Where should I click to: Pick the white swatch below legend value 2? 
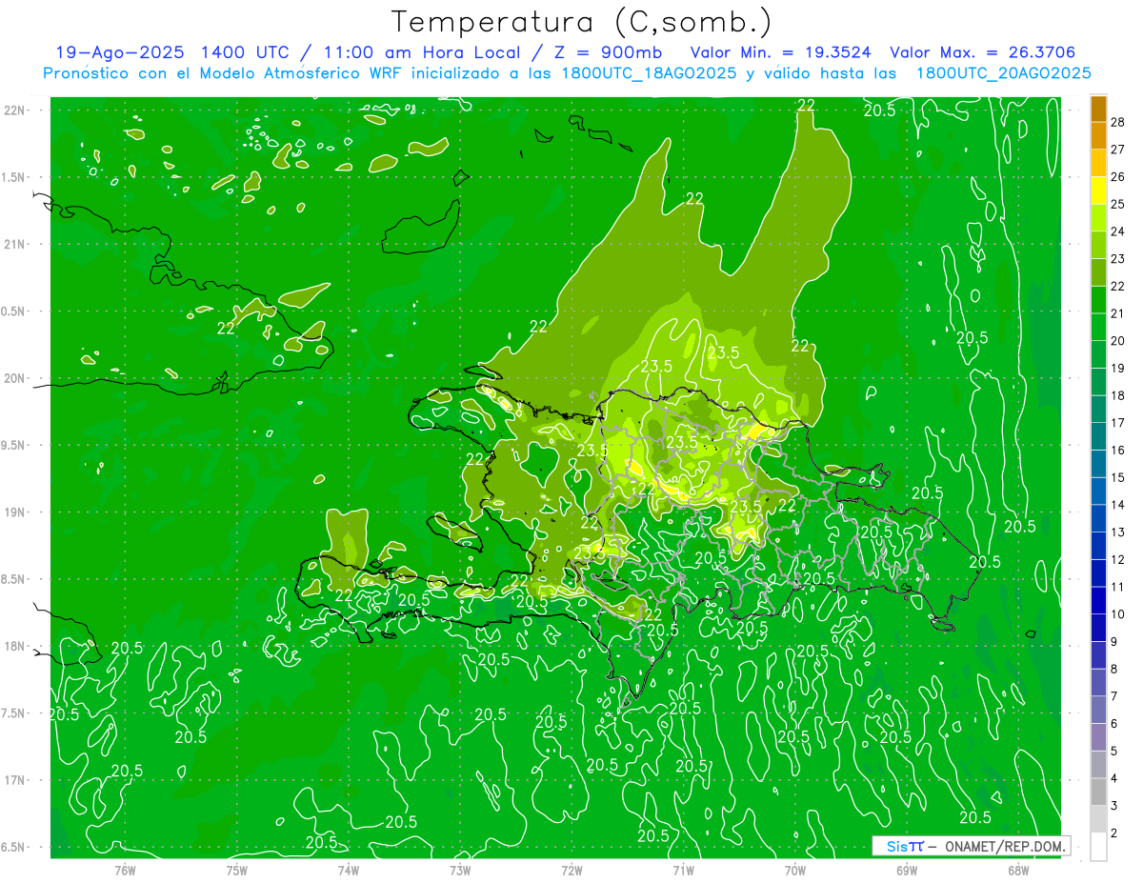(x=1098, y=847)
